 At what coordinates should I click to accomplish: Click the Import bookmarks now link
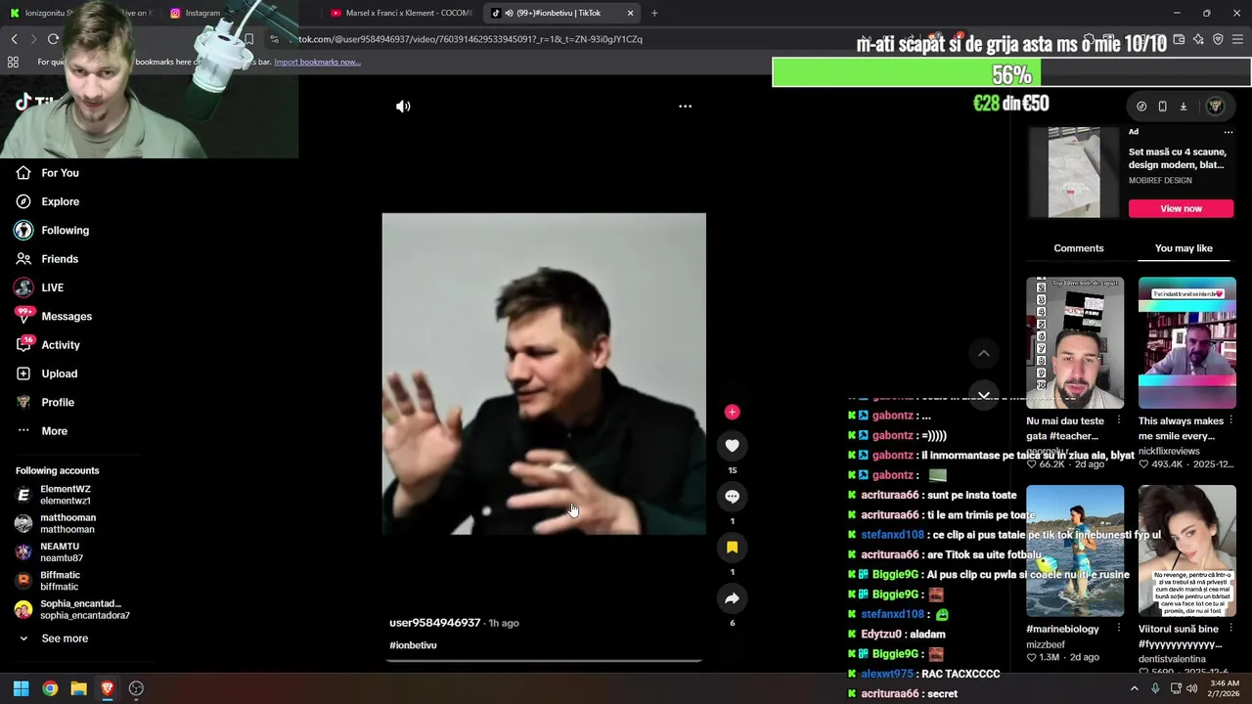pyautogui.click(x=317, y=62)
